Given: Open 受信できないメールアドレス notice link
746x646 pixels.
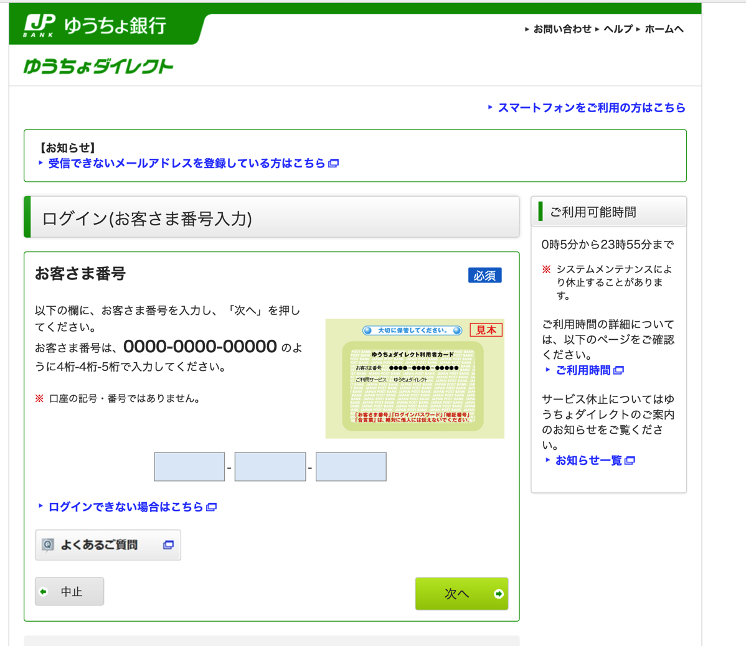Looking at the screenshot, I should (187, 164).
